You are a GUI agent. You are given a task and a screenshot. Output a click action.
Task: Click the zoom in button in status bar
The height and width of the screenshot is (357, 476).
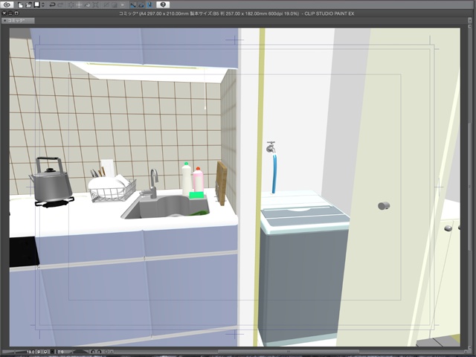[45, 352]
